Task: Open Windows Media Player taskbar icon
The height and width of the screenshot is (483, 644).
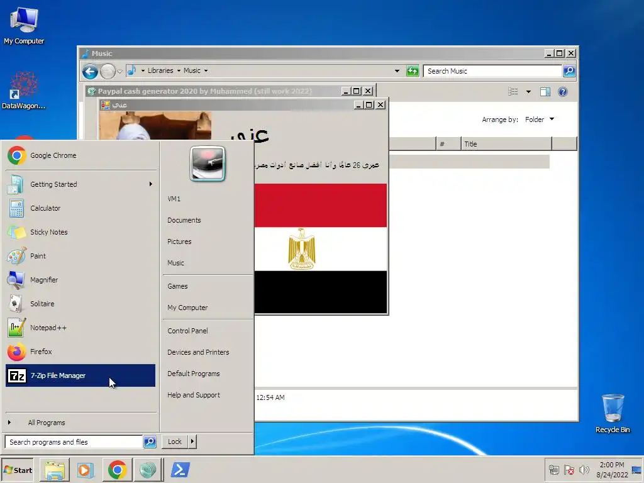Action: click(x=86, y=470)
